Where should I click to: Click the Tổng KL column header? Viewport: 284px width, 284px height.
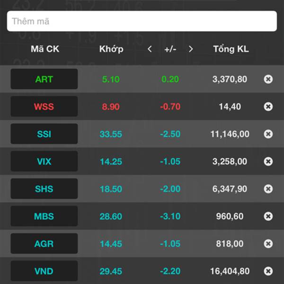[231, 49]
